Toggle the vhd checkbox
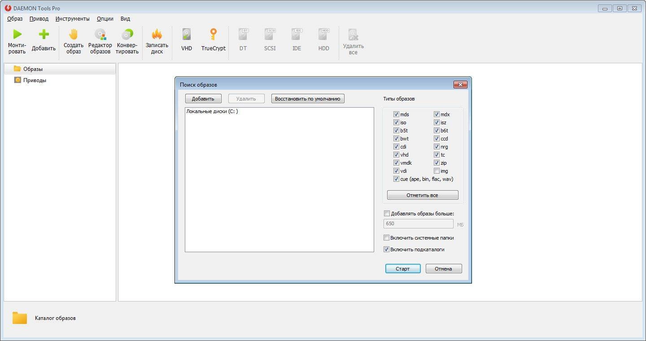Screen dimensions: 646x341 tap(396, 155)
